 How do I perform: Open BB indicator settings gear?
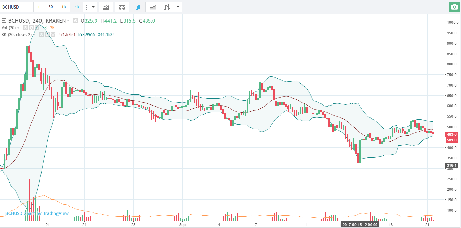(48, 35)
